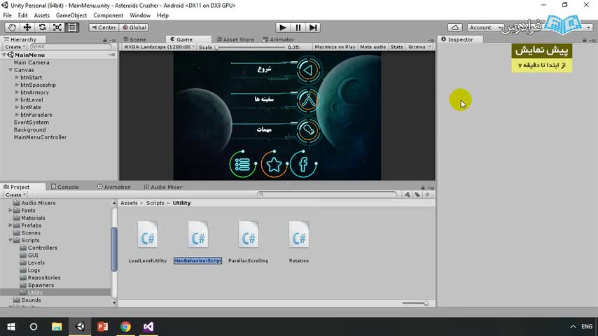
Task: Lock the Inspector panel
Action: click(585, 40)
